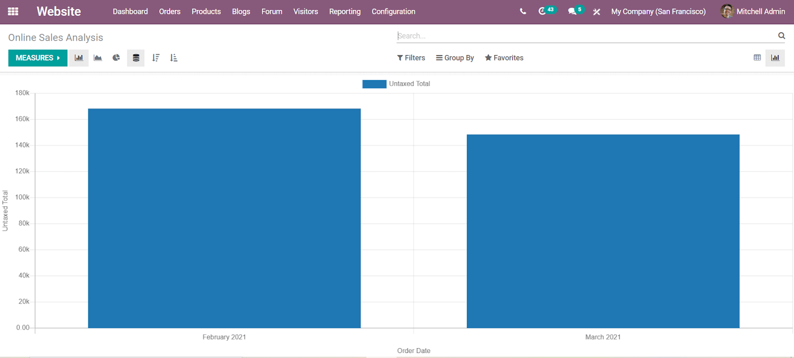Open the Products menu
This screenshot has height=358, width=794.
[206, 11]
